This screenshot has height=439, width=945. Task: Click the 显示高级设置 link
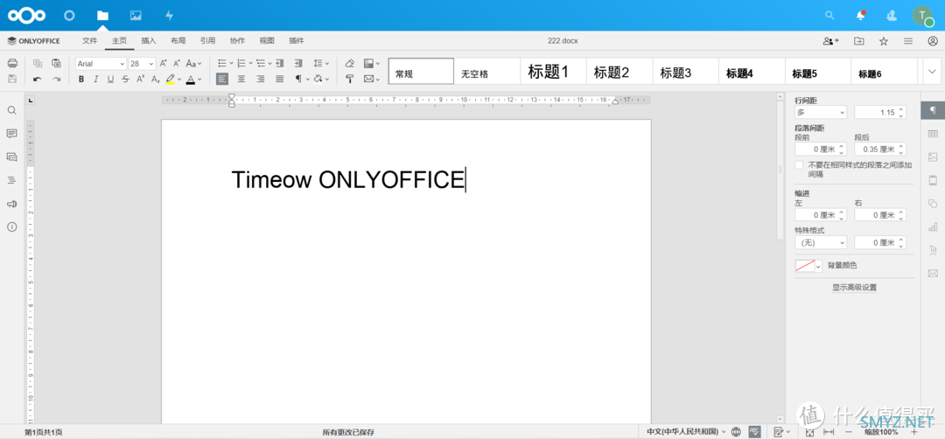click(855, 288)
